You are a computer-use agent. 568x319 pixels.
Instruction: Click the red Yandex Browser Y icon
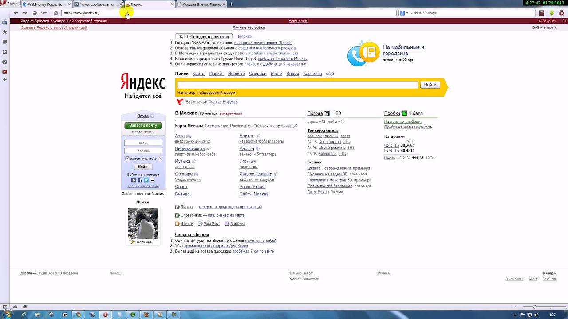(x=180, y=102)
